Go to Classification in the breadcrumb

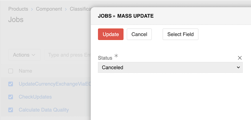click(80, 9)
